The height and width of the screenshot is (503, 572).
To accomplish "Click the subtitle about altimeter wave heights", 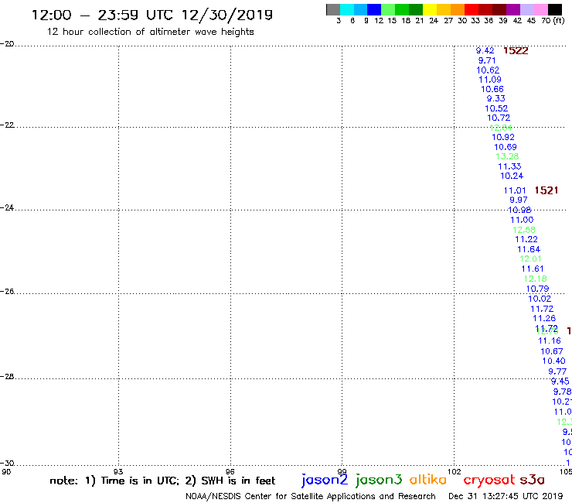I will click(x=150, y=32).
